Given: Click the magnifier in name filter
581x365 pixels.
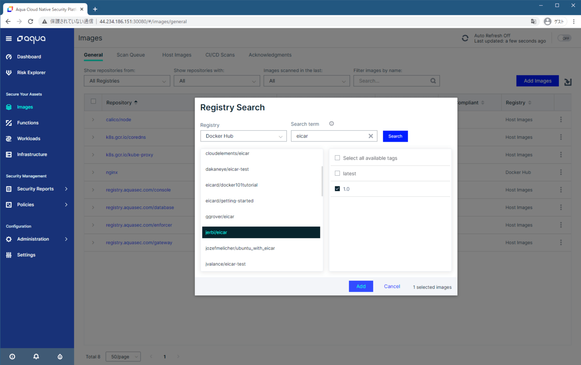Looking at the screenshot, I should (433, 81).
